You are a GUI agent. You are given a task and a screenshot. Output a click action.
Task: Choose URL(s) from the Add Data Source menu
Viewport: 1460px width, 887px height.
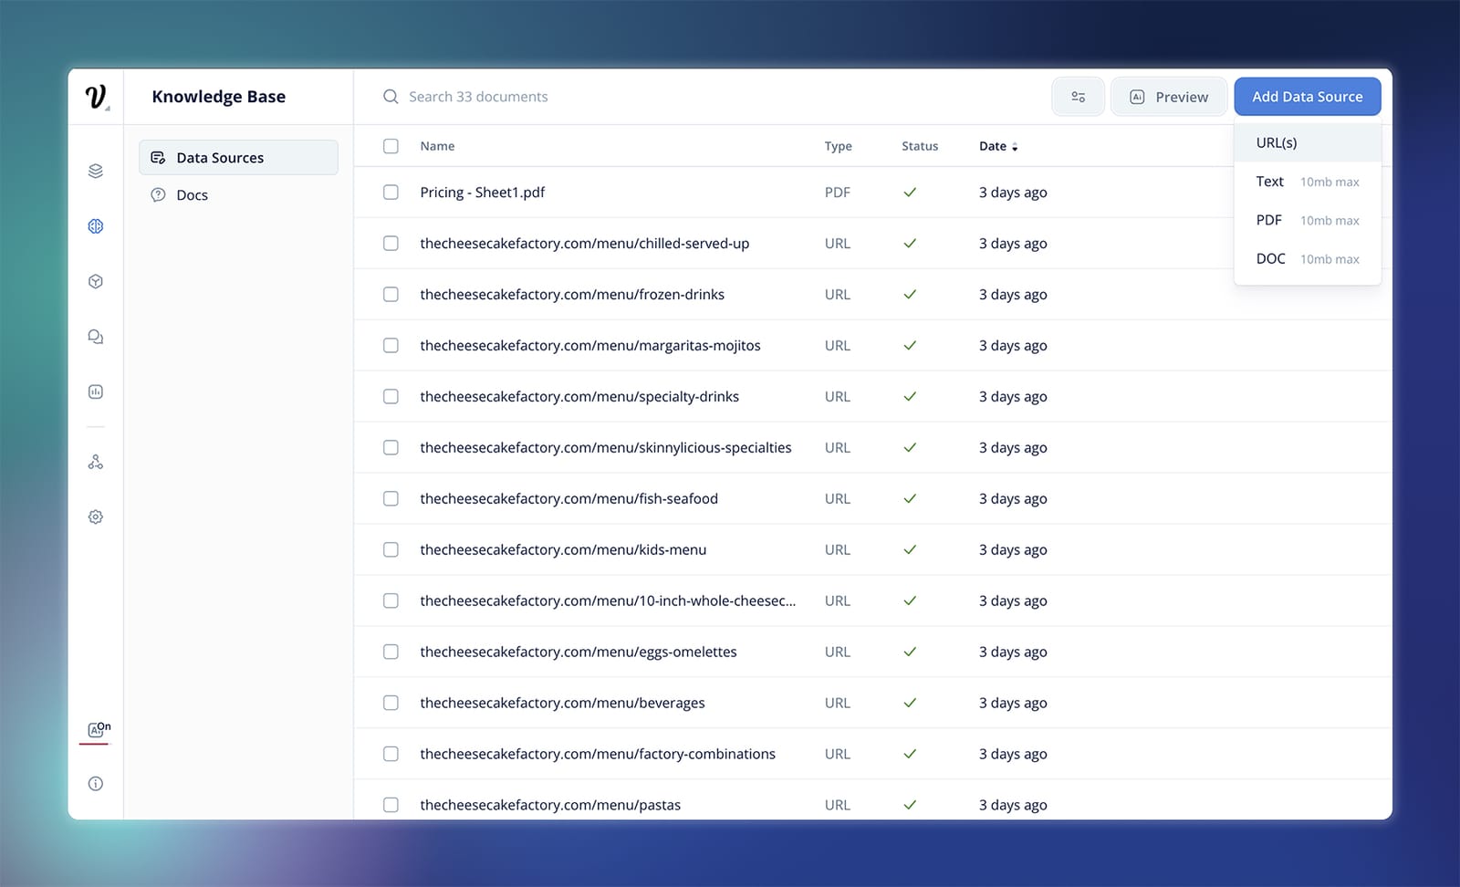pos(1307,142)
